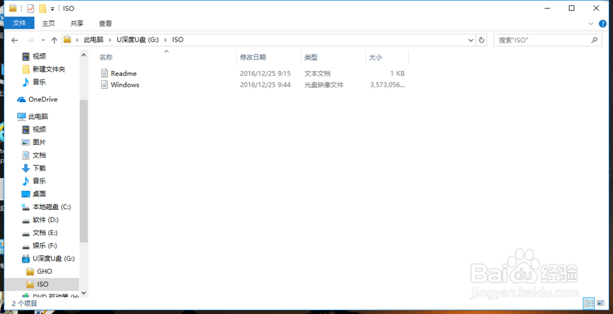Click the 本地磁盘 (C:) drive icon
Screen dimensions: 613x314
(26, 207)
